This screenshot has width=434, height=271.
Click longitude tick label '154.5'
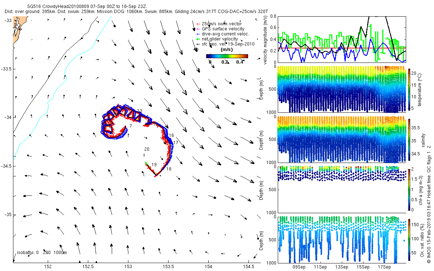pyautogui.click(x=249, y=267)
